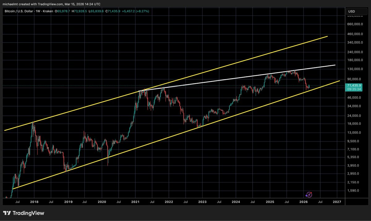Viewport: 371px width, 221px height.
Task: Click the +5,457.2 (+8.27%) change value
Action: [136, 11]
